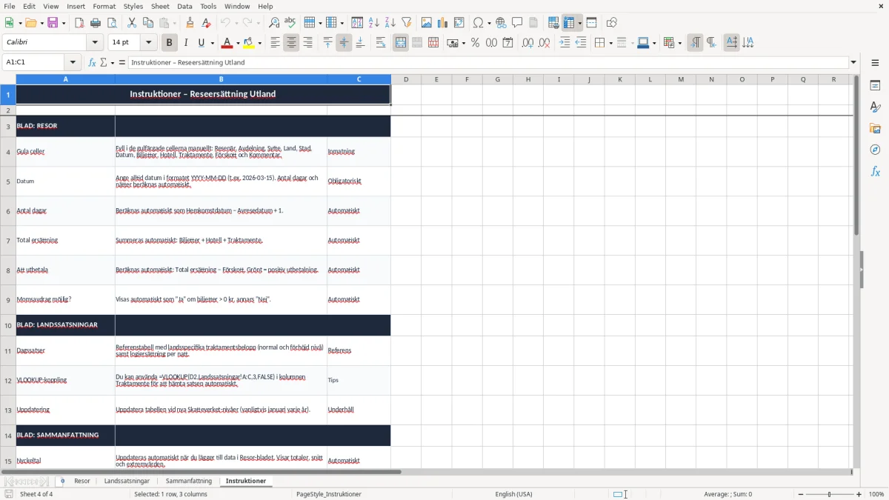The image size is (889, 500).
Task: Click the Save document icon
Action: tap(53, 23)
